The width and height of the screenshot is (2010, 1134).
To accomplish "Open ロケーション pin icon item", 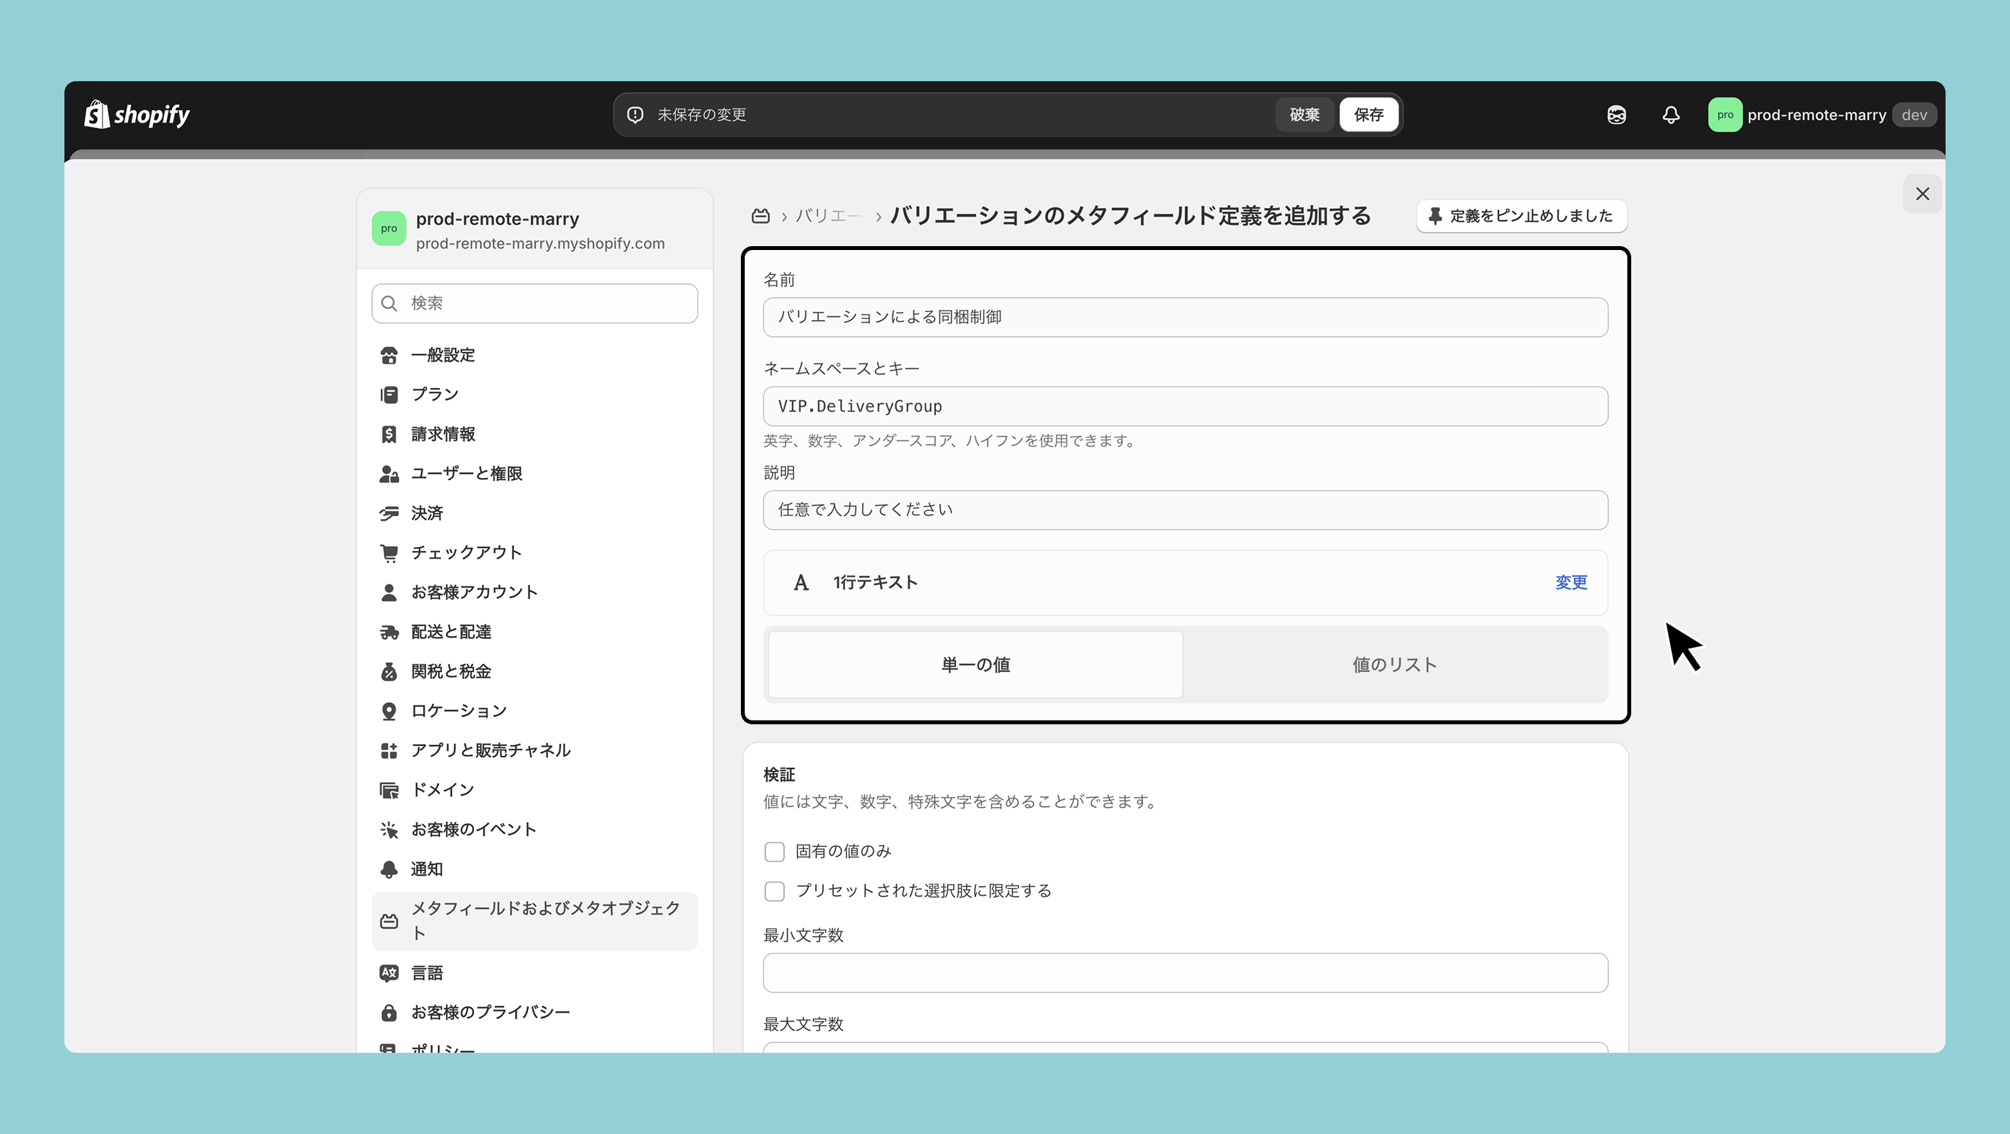I will pyautogui.click(x=389, y=710).
